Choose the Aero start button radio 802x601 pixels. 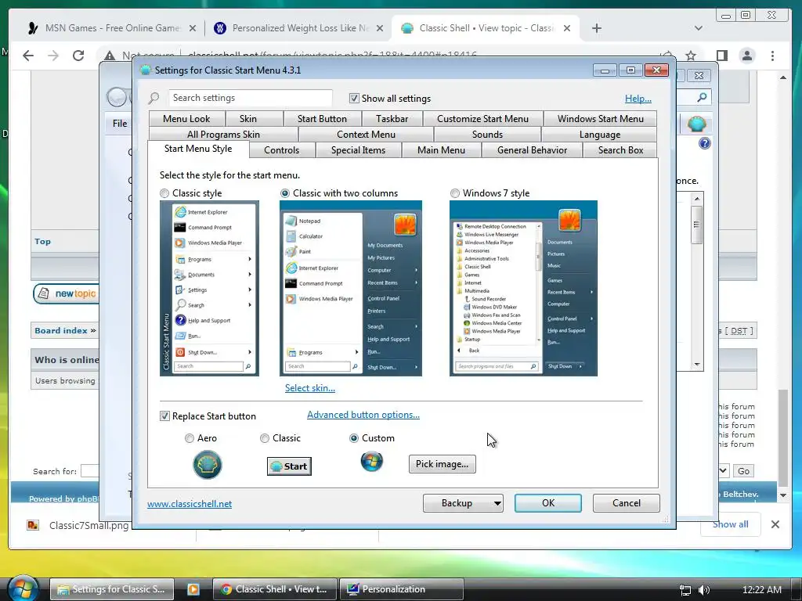tap(190, 438)
